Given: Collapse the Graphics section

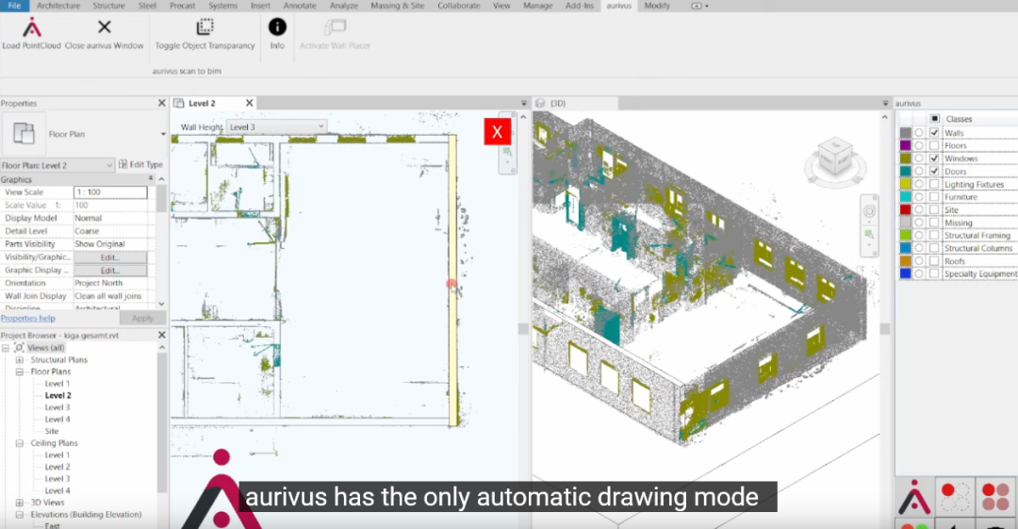Looking at the screenshot, I should [151, 179].
